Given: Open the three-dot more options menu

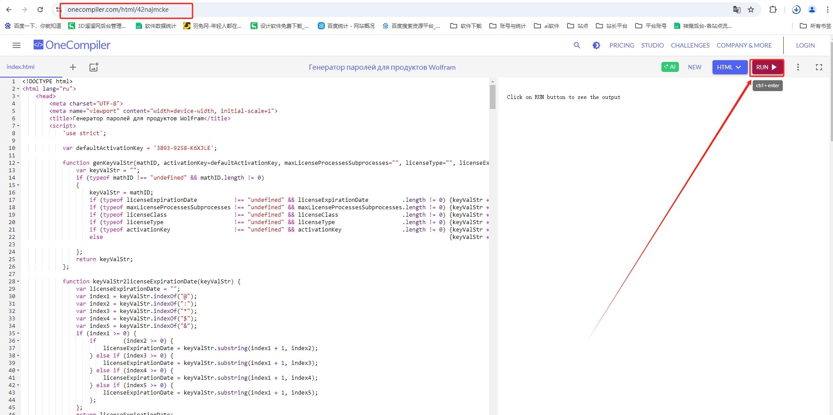Looking at the screenshot, I should pyautogui.click(x=798, y=67).
